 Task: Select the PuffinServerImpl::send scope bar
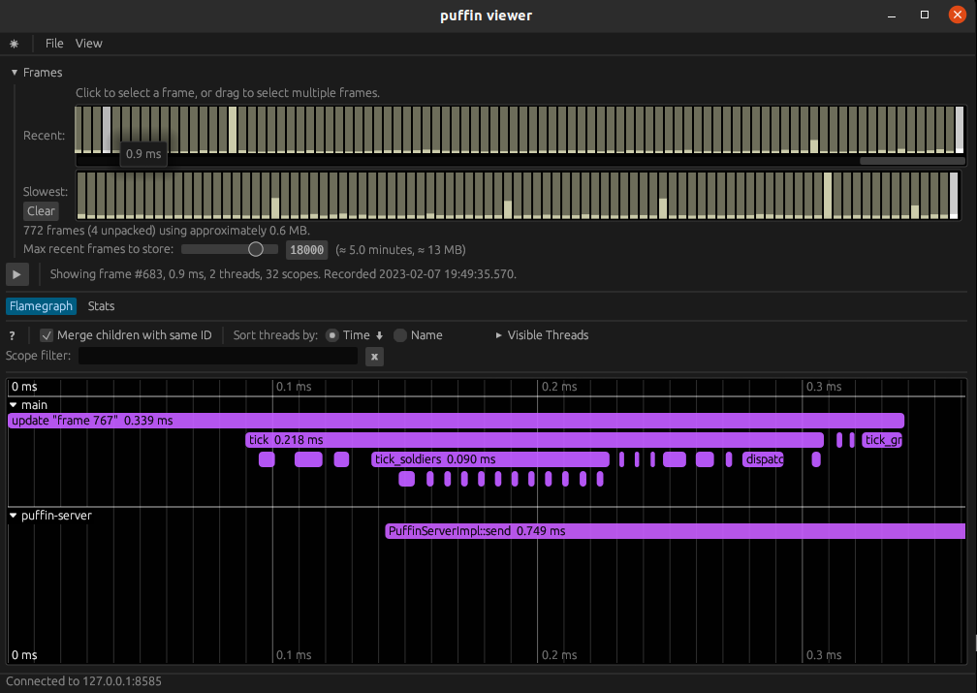point(676,531)
